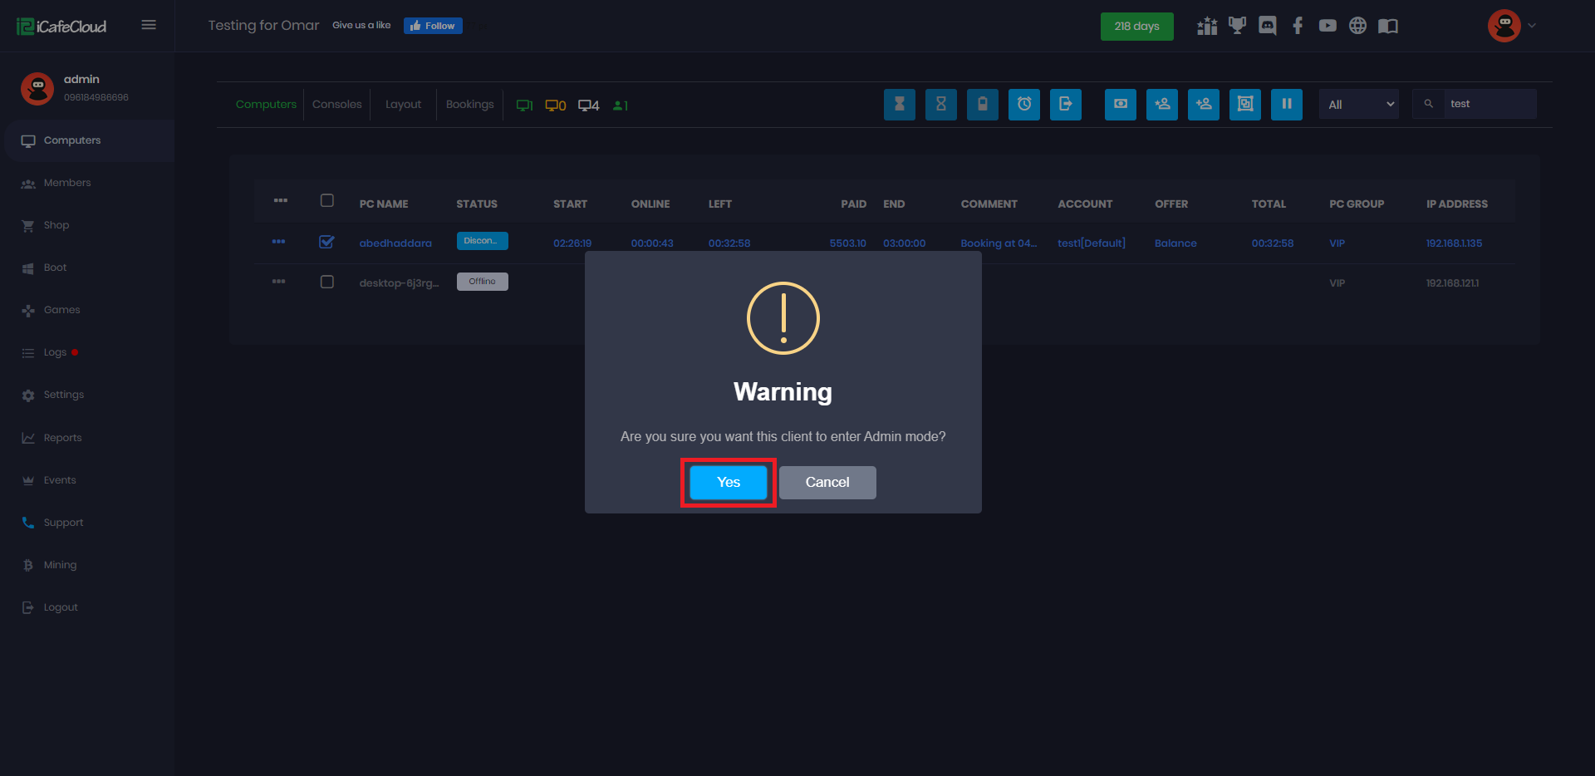Click the open book documentation icon
1595x776 pixels.
pyautogui.click(x=1387, y=26)
